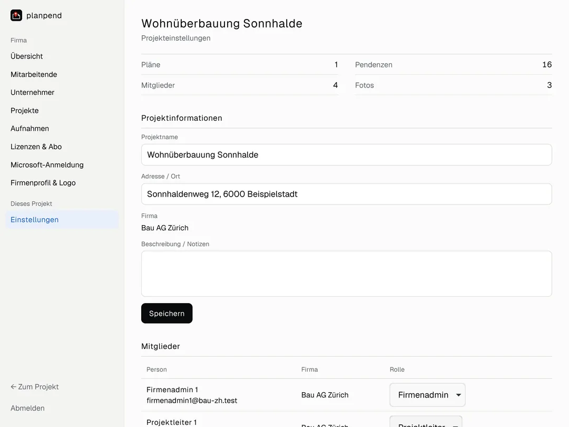Click the Pendenzen value 16
Image resolution: width=569 pixels, height=427 pixels.
click(547, 65)
